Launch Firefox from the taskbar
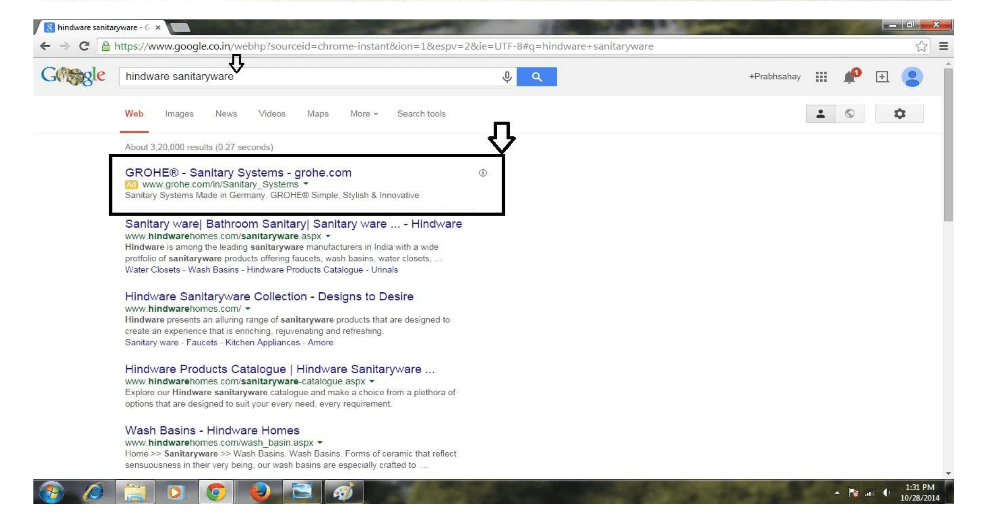Screen dimensions: 997x522 (260, 492)
